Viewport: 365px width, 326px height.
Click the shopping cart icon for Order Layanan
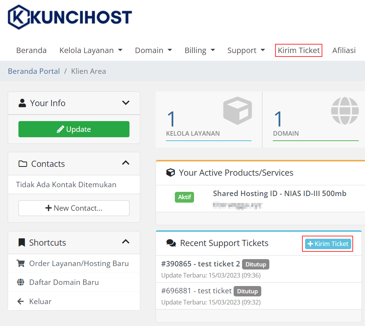click(x=21, y=263)
